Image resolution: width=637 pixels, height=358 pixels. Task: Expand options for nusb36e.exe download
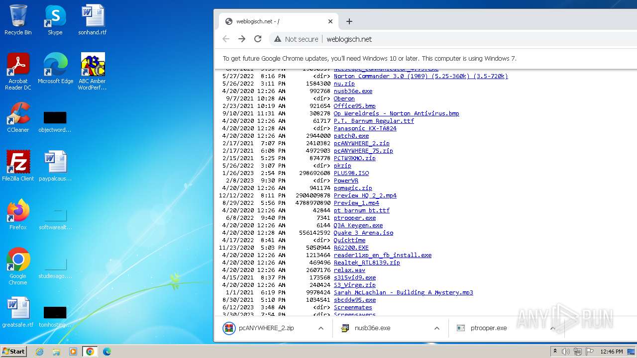tap(437, 328)
